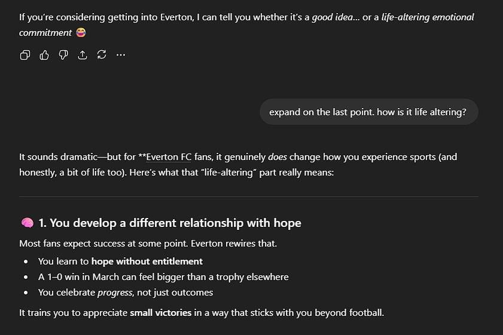Click the brain emoji beside heading 1
The image size is (503, 335).
click(27, 223)
